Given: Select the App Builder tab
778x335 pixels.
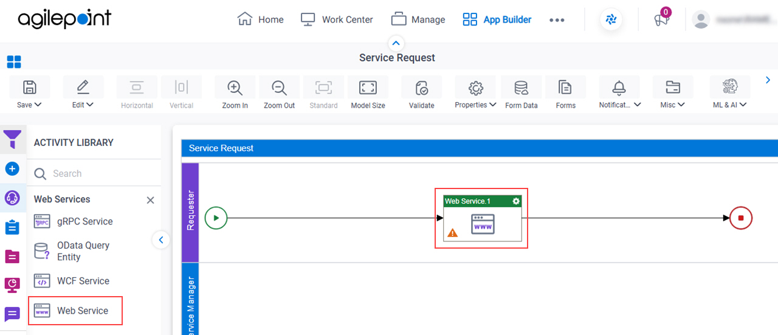Looking at the screenshot, I should [497, 19].
